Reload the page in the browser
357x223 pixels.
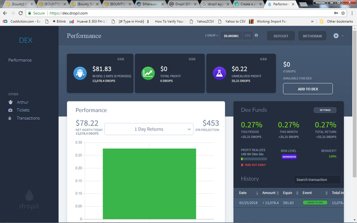coord(21,13)
